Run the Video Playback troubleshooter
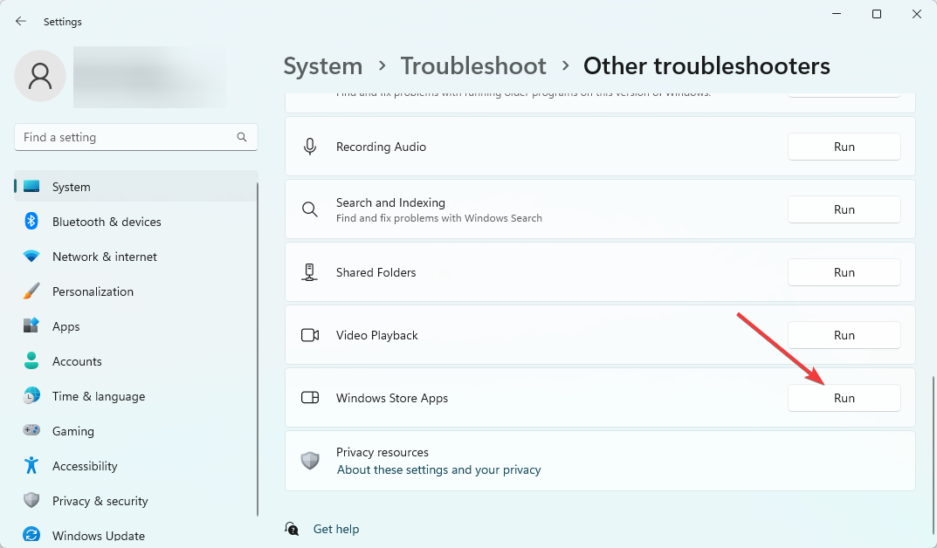Viewport: 937px width, 548px height. 844,335
